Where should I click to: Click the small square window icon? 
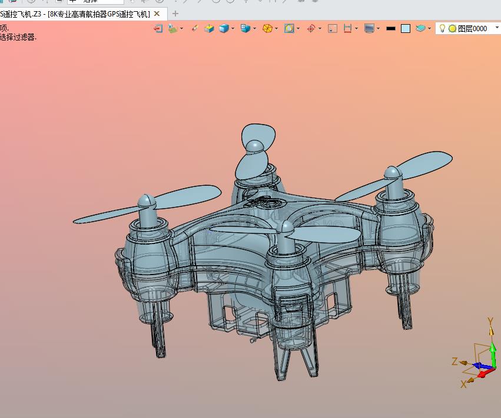point(333,29)
